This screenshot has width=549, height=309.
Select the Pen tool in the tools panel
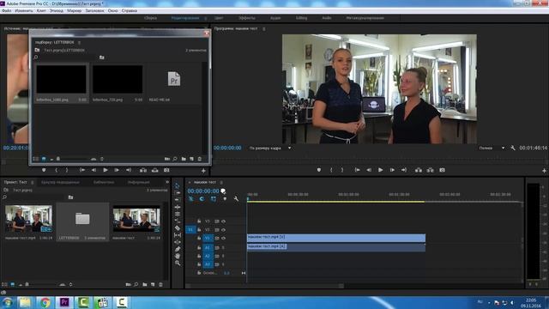pos(178,249)
